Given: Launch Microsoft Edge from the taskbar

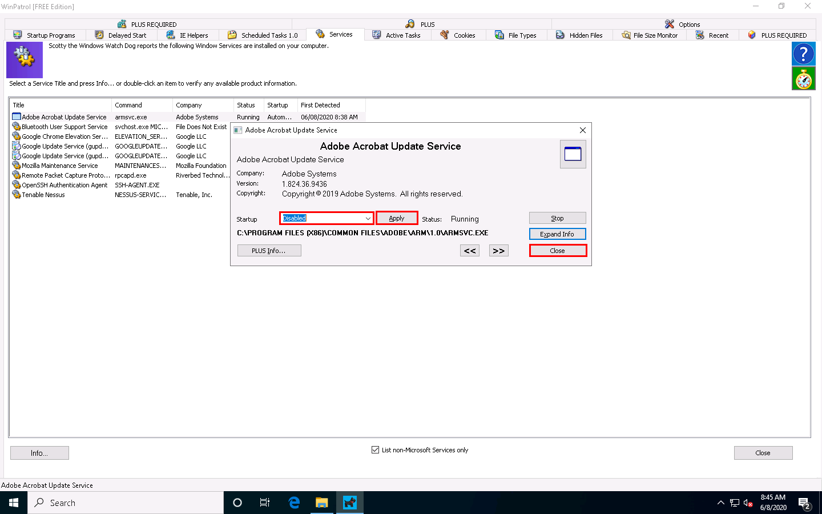Looking at the screenshot, I should coord(294,503).
